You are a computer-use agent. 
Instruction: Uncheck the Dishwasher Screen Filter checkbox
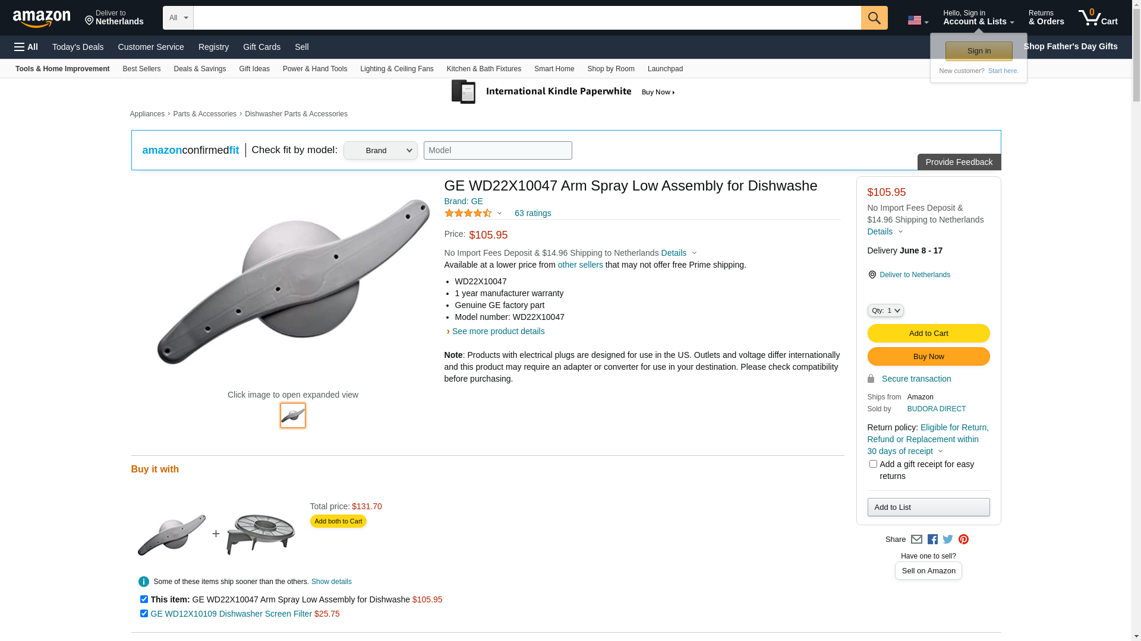[144, 614]
